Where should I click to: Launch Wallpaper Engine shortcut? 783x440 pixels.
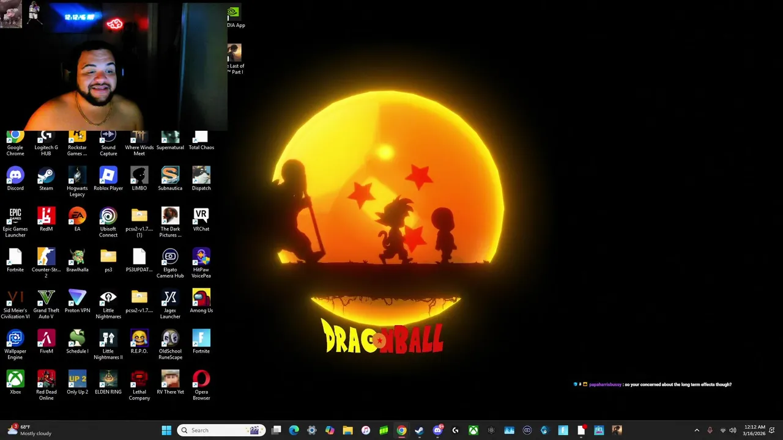coord(15,345)
